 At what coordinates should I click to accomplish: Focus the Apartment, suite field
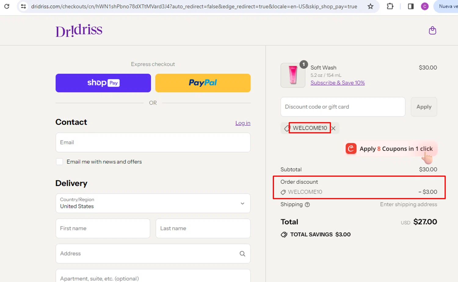pos(153,276)
